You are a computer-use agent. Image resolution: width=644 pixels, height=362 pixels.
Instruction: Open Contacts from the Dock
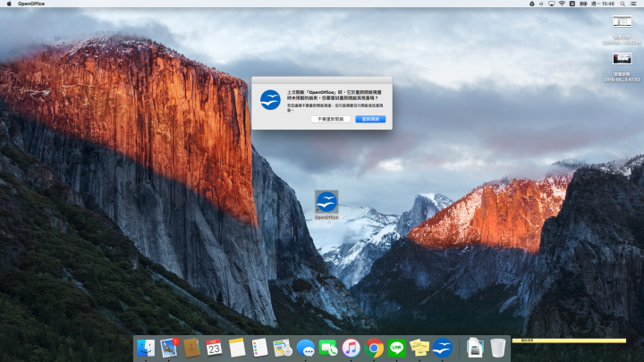click(191, 348)
